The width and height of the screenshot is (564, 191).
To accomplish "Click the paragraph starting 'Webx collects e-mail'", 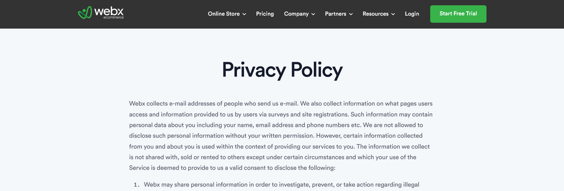I will (x=281, y=136).
